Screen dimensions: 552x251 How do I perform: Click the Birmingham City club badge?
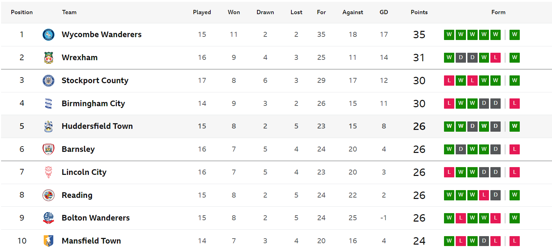click(48, 104)
